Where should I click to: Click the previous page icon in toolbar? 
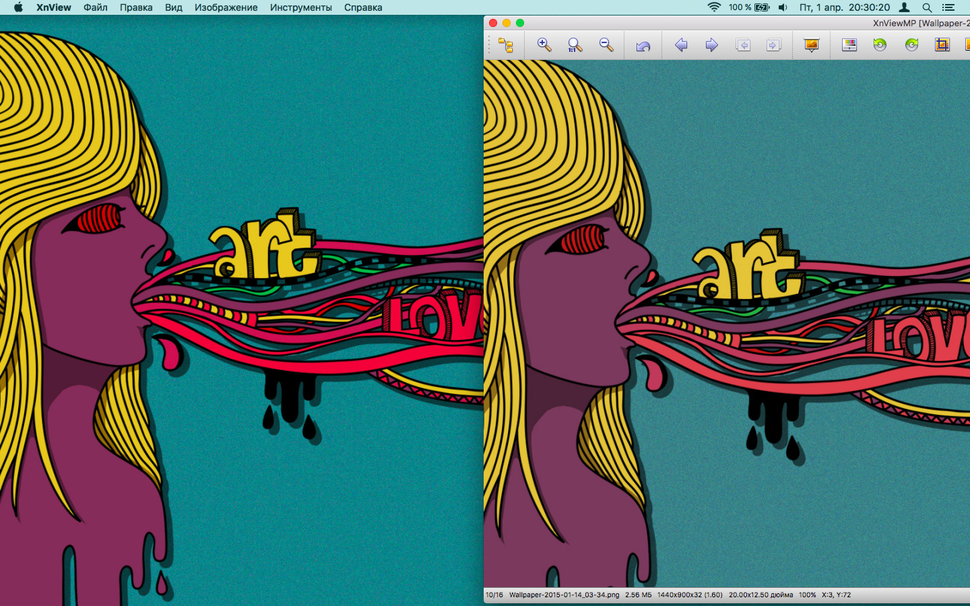[x=743, y=45]
